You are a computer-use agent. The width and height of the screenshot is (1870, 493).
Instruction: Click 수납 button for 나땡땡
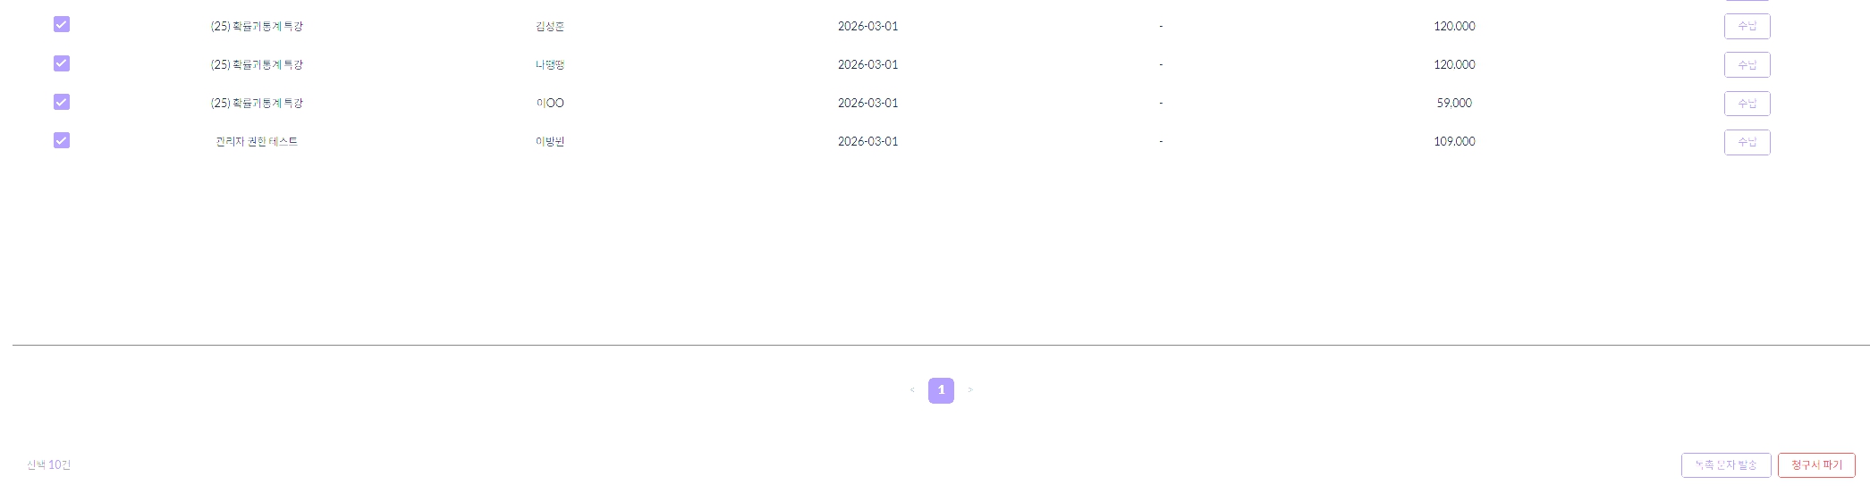click(x=1747, y=65)
